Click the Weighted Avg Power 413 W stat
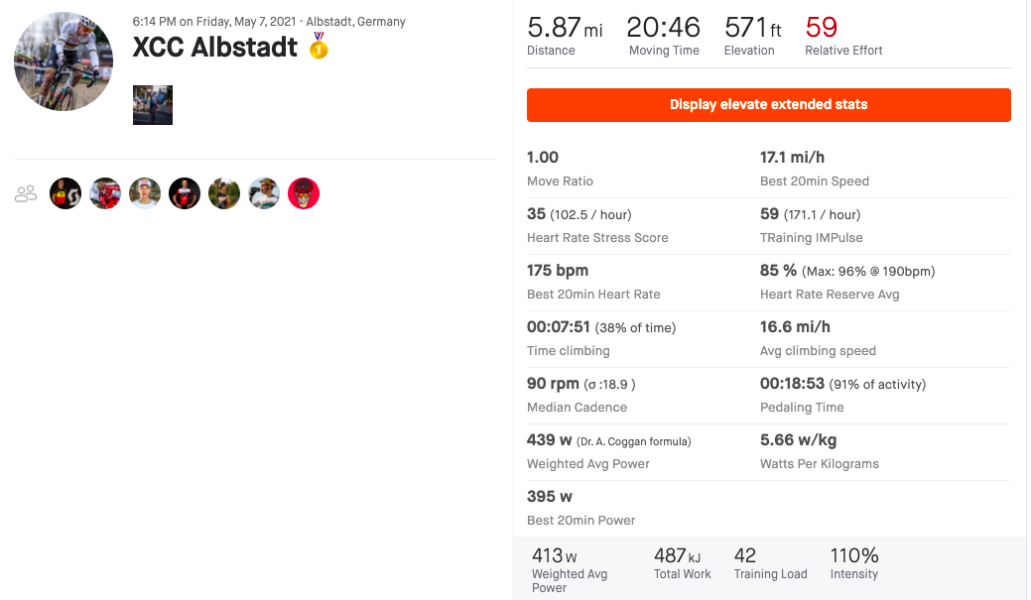This screenshot has height=600, width=1031. [570, 570]
